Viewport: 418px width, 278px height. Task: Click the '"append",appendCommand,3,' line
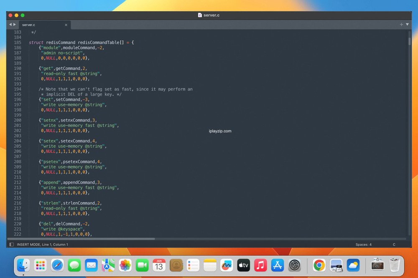(70, 182)
